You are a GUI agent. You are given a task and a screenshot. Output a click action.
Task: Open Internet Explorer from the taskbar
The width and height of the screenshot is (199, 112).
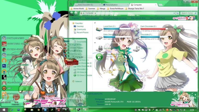[12, 110]
